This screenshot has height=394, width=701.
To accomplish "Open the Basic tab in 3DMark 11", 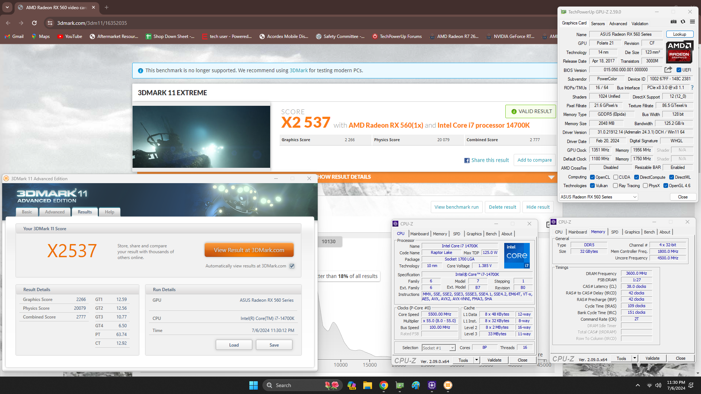I will (x=27, y=212).
